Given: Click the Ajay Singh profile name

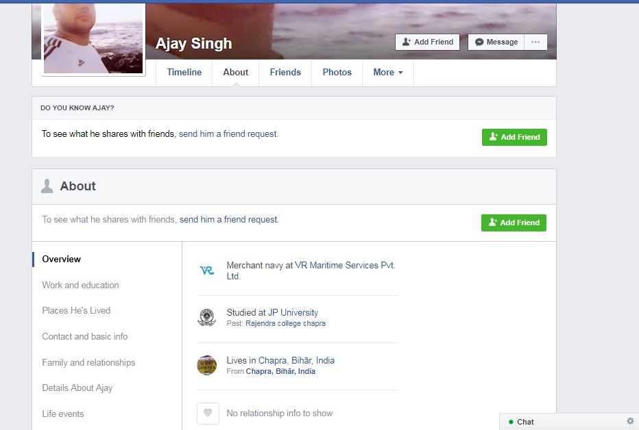Looking at the screenshot, I should [x=193, y=44].
